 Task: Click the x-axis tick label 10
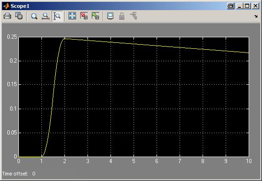tap(249, 161)
